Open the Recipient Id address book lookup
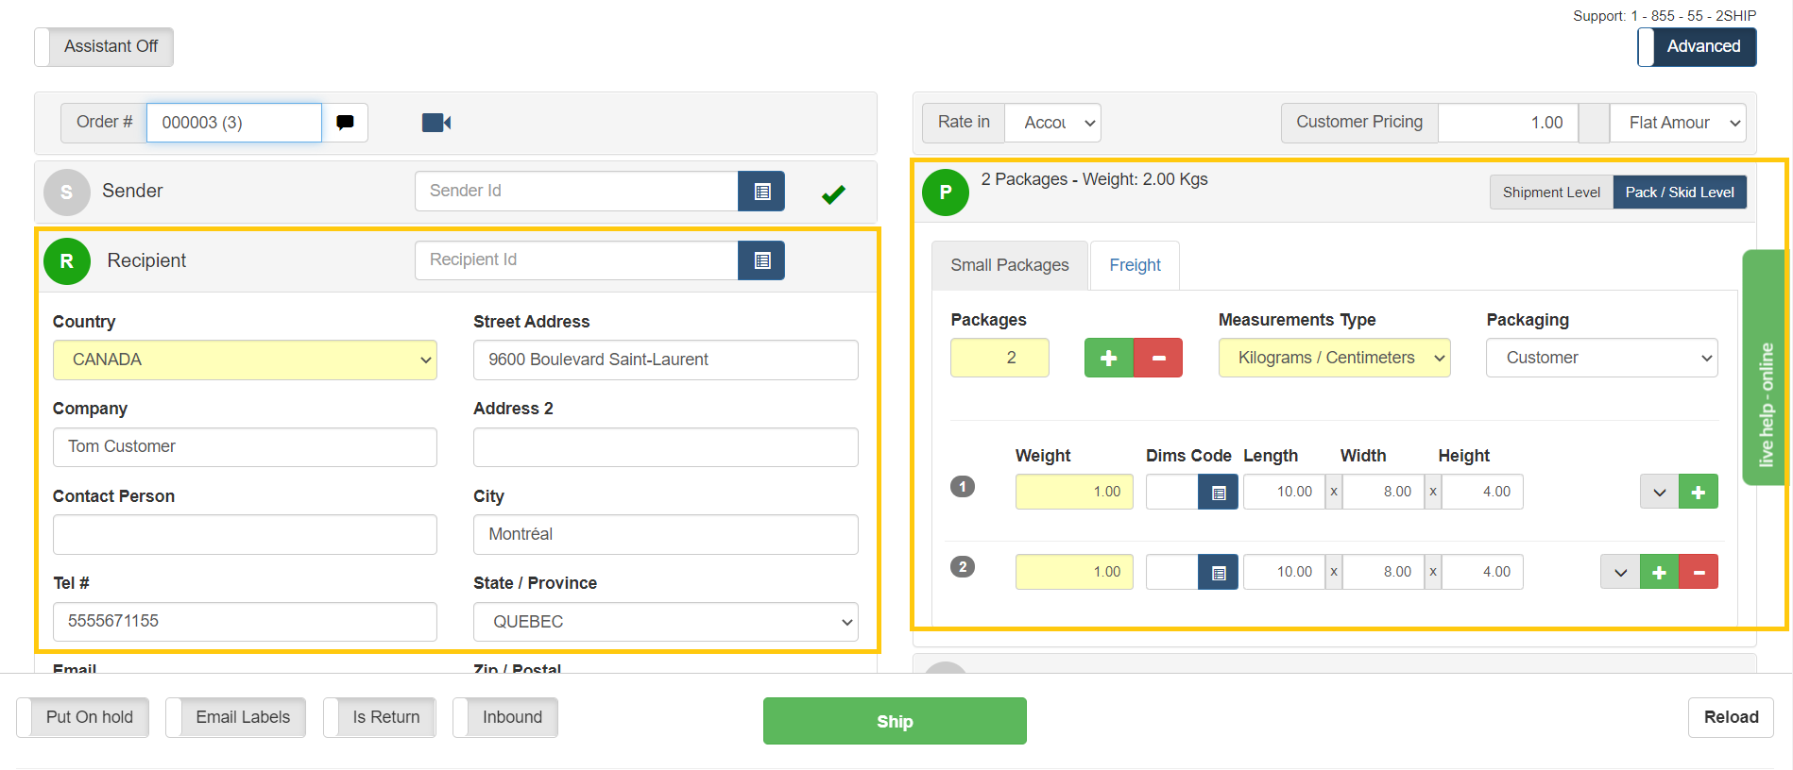This screenshot has height=770, width=1793. click(761, 260)
